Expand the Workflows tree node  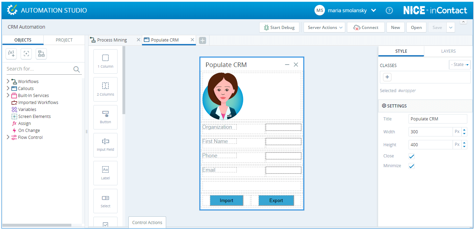click(x=8, y=81)
